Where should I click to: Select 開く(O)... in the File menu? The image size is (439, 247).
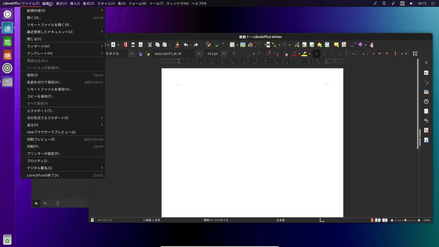[x=63, y=18]
